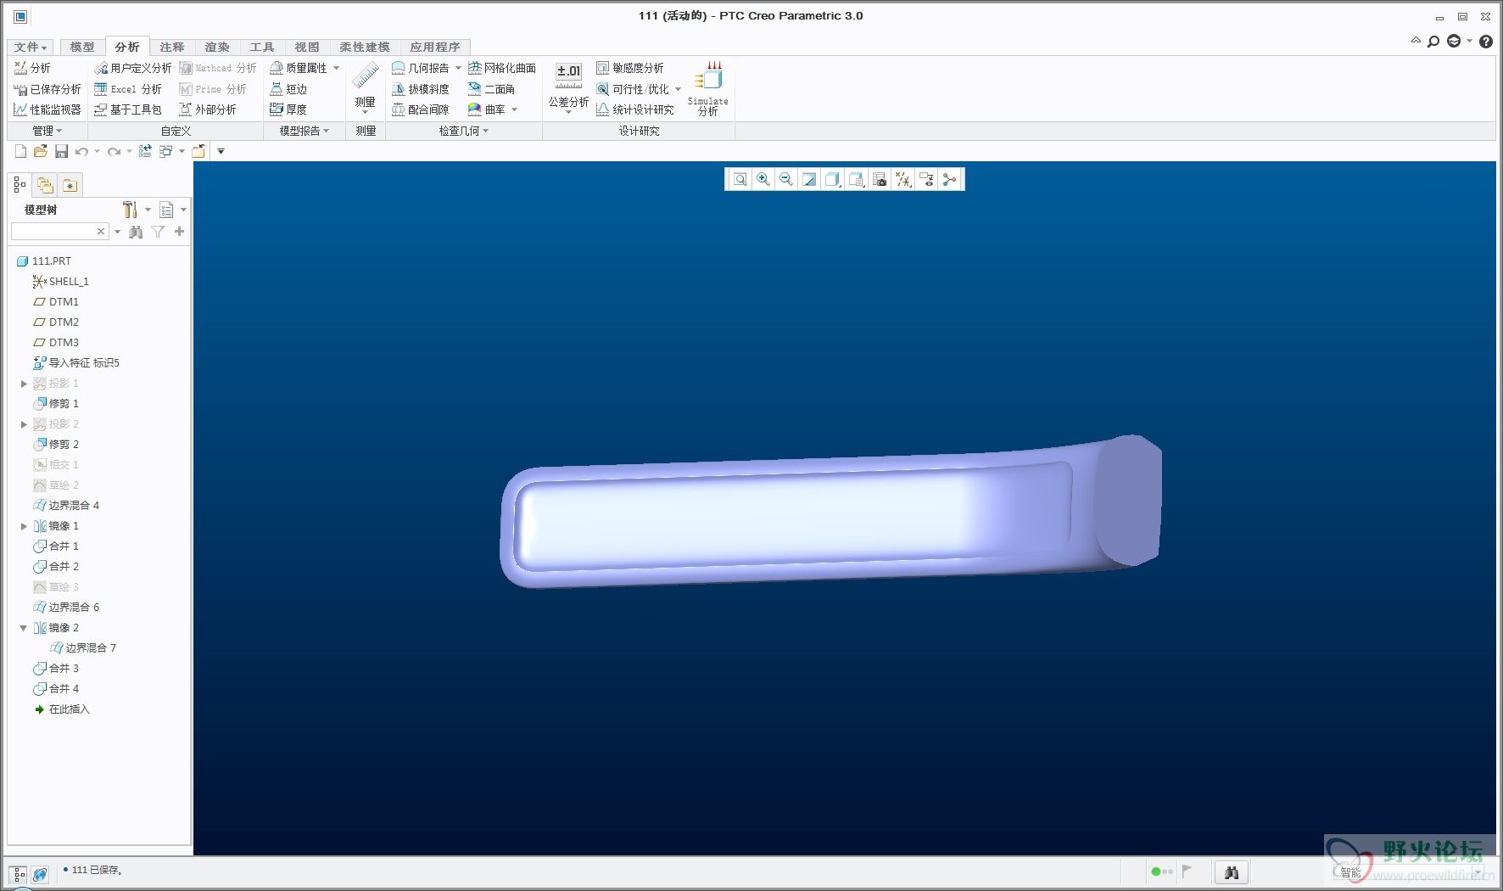
Task: Open the datum display filters icon
Action: point(903,179)
